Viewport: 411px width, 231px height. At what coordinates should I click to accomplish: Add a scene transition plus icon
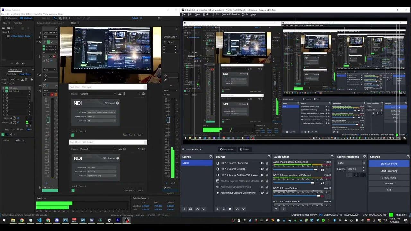(349, 175)
